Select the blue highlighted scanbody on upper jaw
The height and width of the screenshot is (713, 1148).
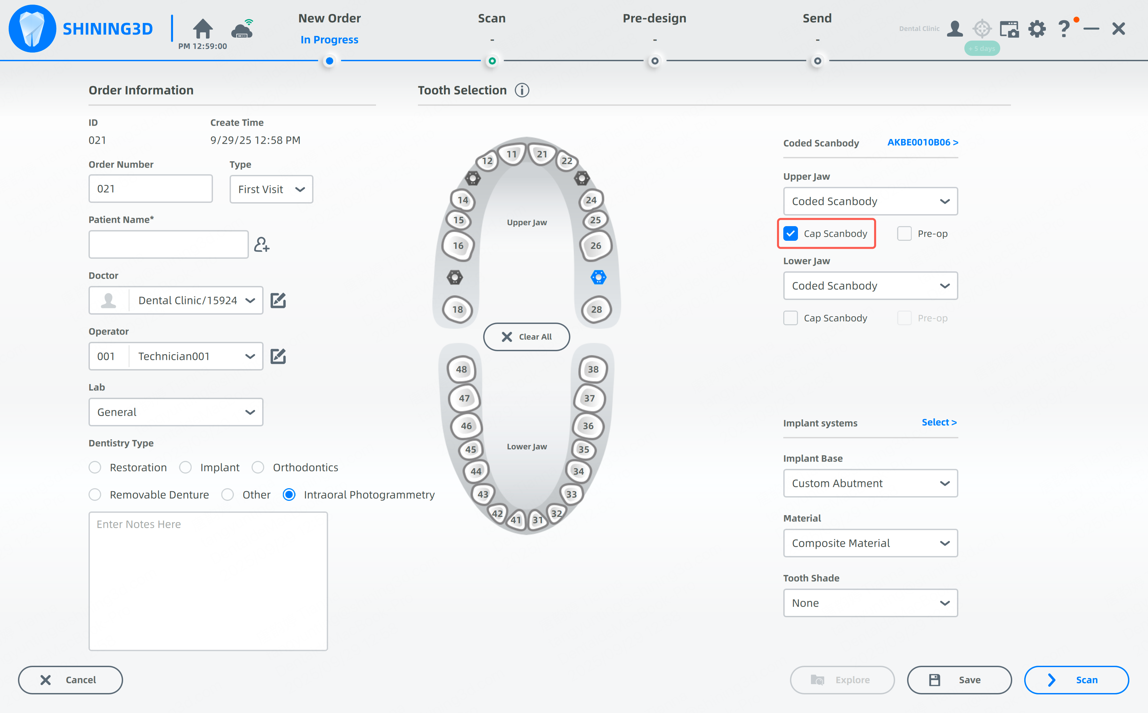pyautogui.click(x=598, y=277)
